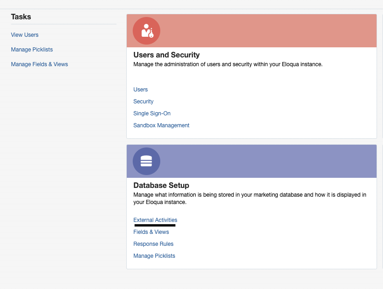Open External Activities link

coord(155,220)
